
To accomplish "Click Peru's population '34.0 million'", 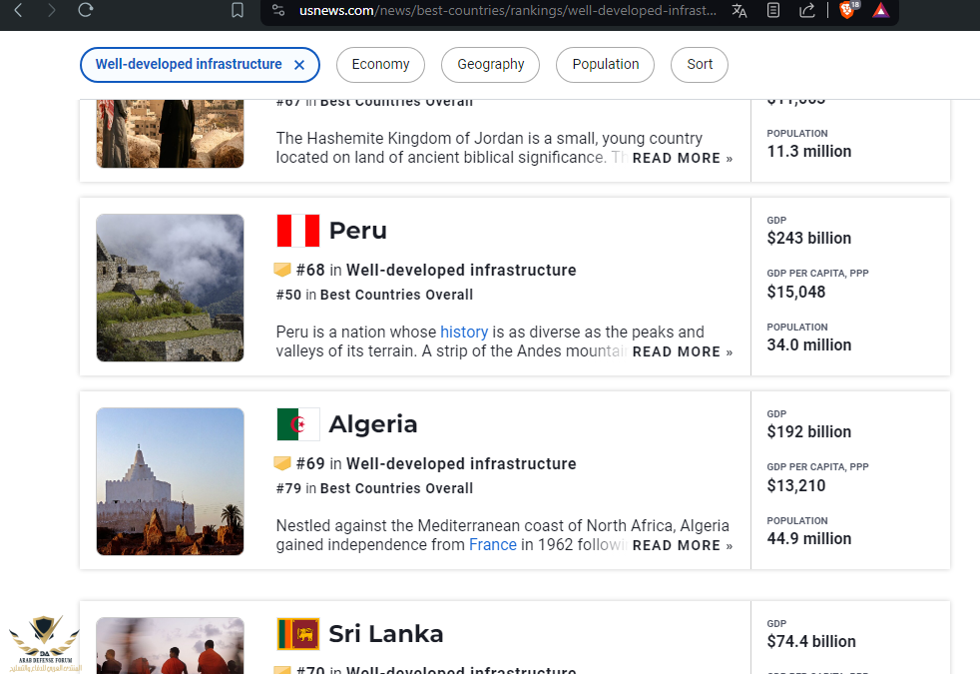I will [x=808, y=345].
